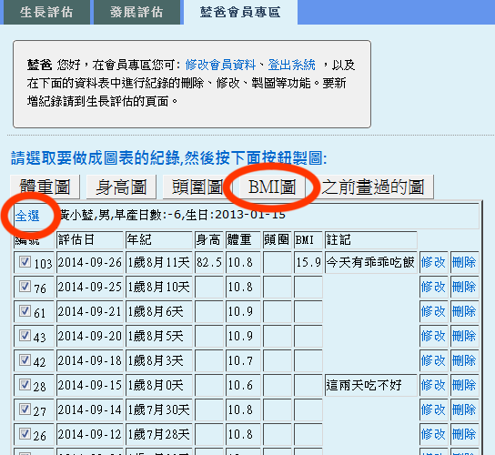Viewport: 495px width, 455px height.
Task: Click the 體重圖 button
Action: point(45,187)
